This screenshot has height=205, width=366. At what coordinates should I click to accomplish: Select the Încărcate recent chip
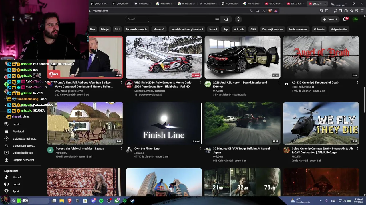pos(298,29)
